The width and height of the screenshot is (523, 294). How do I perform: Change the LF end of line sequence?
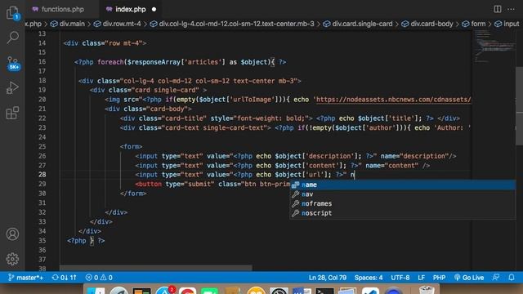(422, 278)
